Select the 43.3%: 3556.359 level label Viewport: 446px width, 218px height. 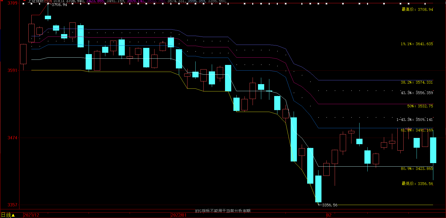click(x=417, y=93)
